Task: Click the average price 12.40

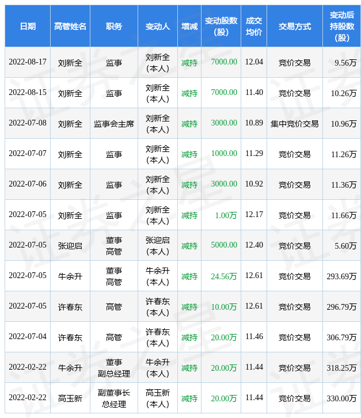Action: [254, 245]
